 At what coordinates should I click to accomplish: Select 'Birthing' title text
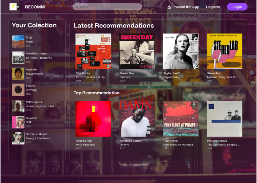tap(31, 90)
